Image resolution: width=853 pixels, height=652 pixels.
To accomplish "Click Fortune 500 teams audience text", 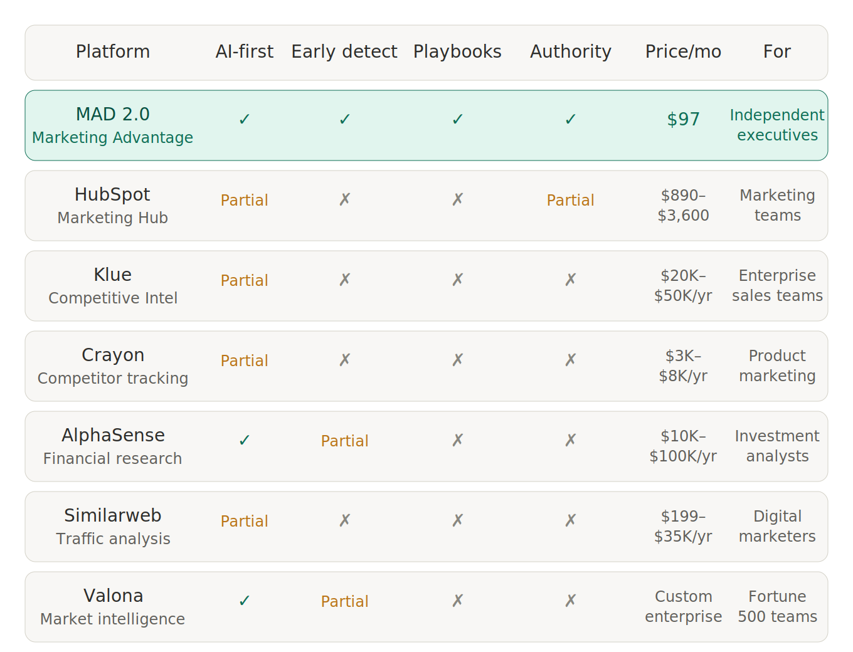I will 777,606.
